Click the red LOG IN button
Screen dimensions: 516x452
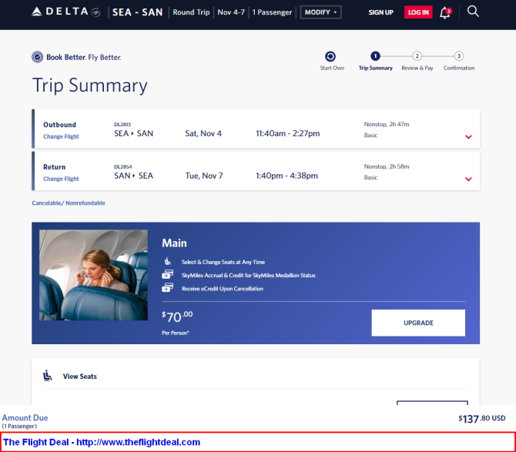coord(418,12)
